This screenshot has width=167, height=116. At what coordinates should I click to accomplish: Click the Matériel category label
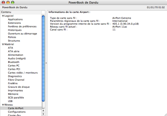pyautogui.click(x=9, y=44)
